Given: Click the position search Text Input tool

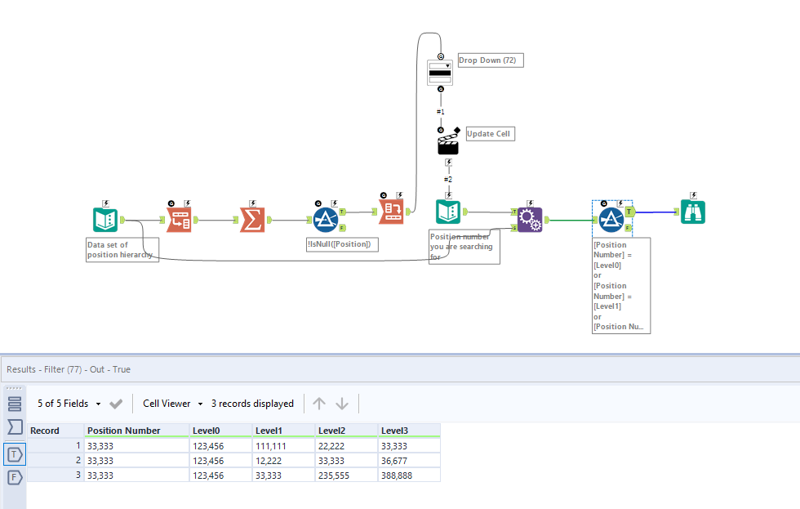Looking at the screenshot, I should tap(448, 212).
